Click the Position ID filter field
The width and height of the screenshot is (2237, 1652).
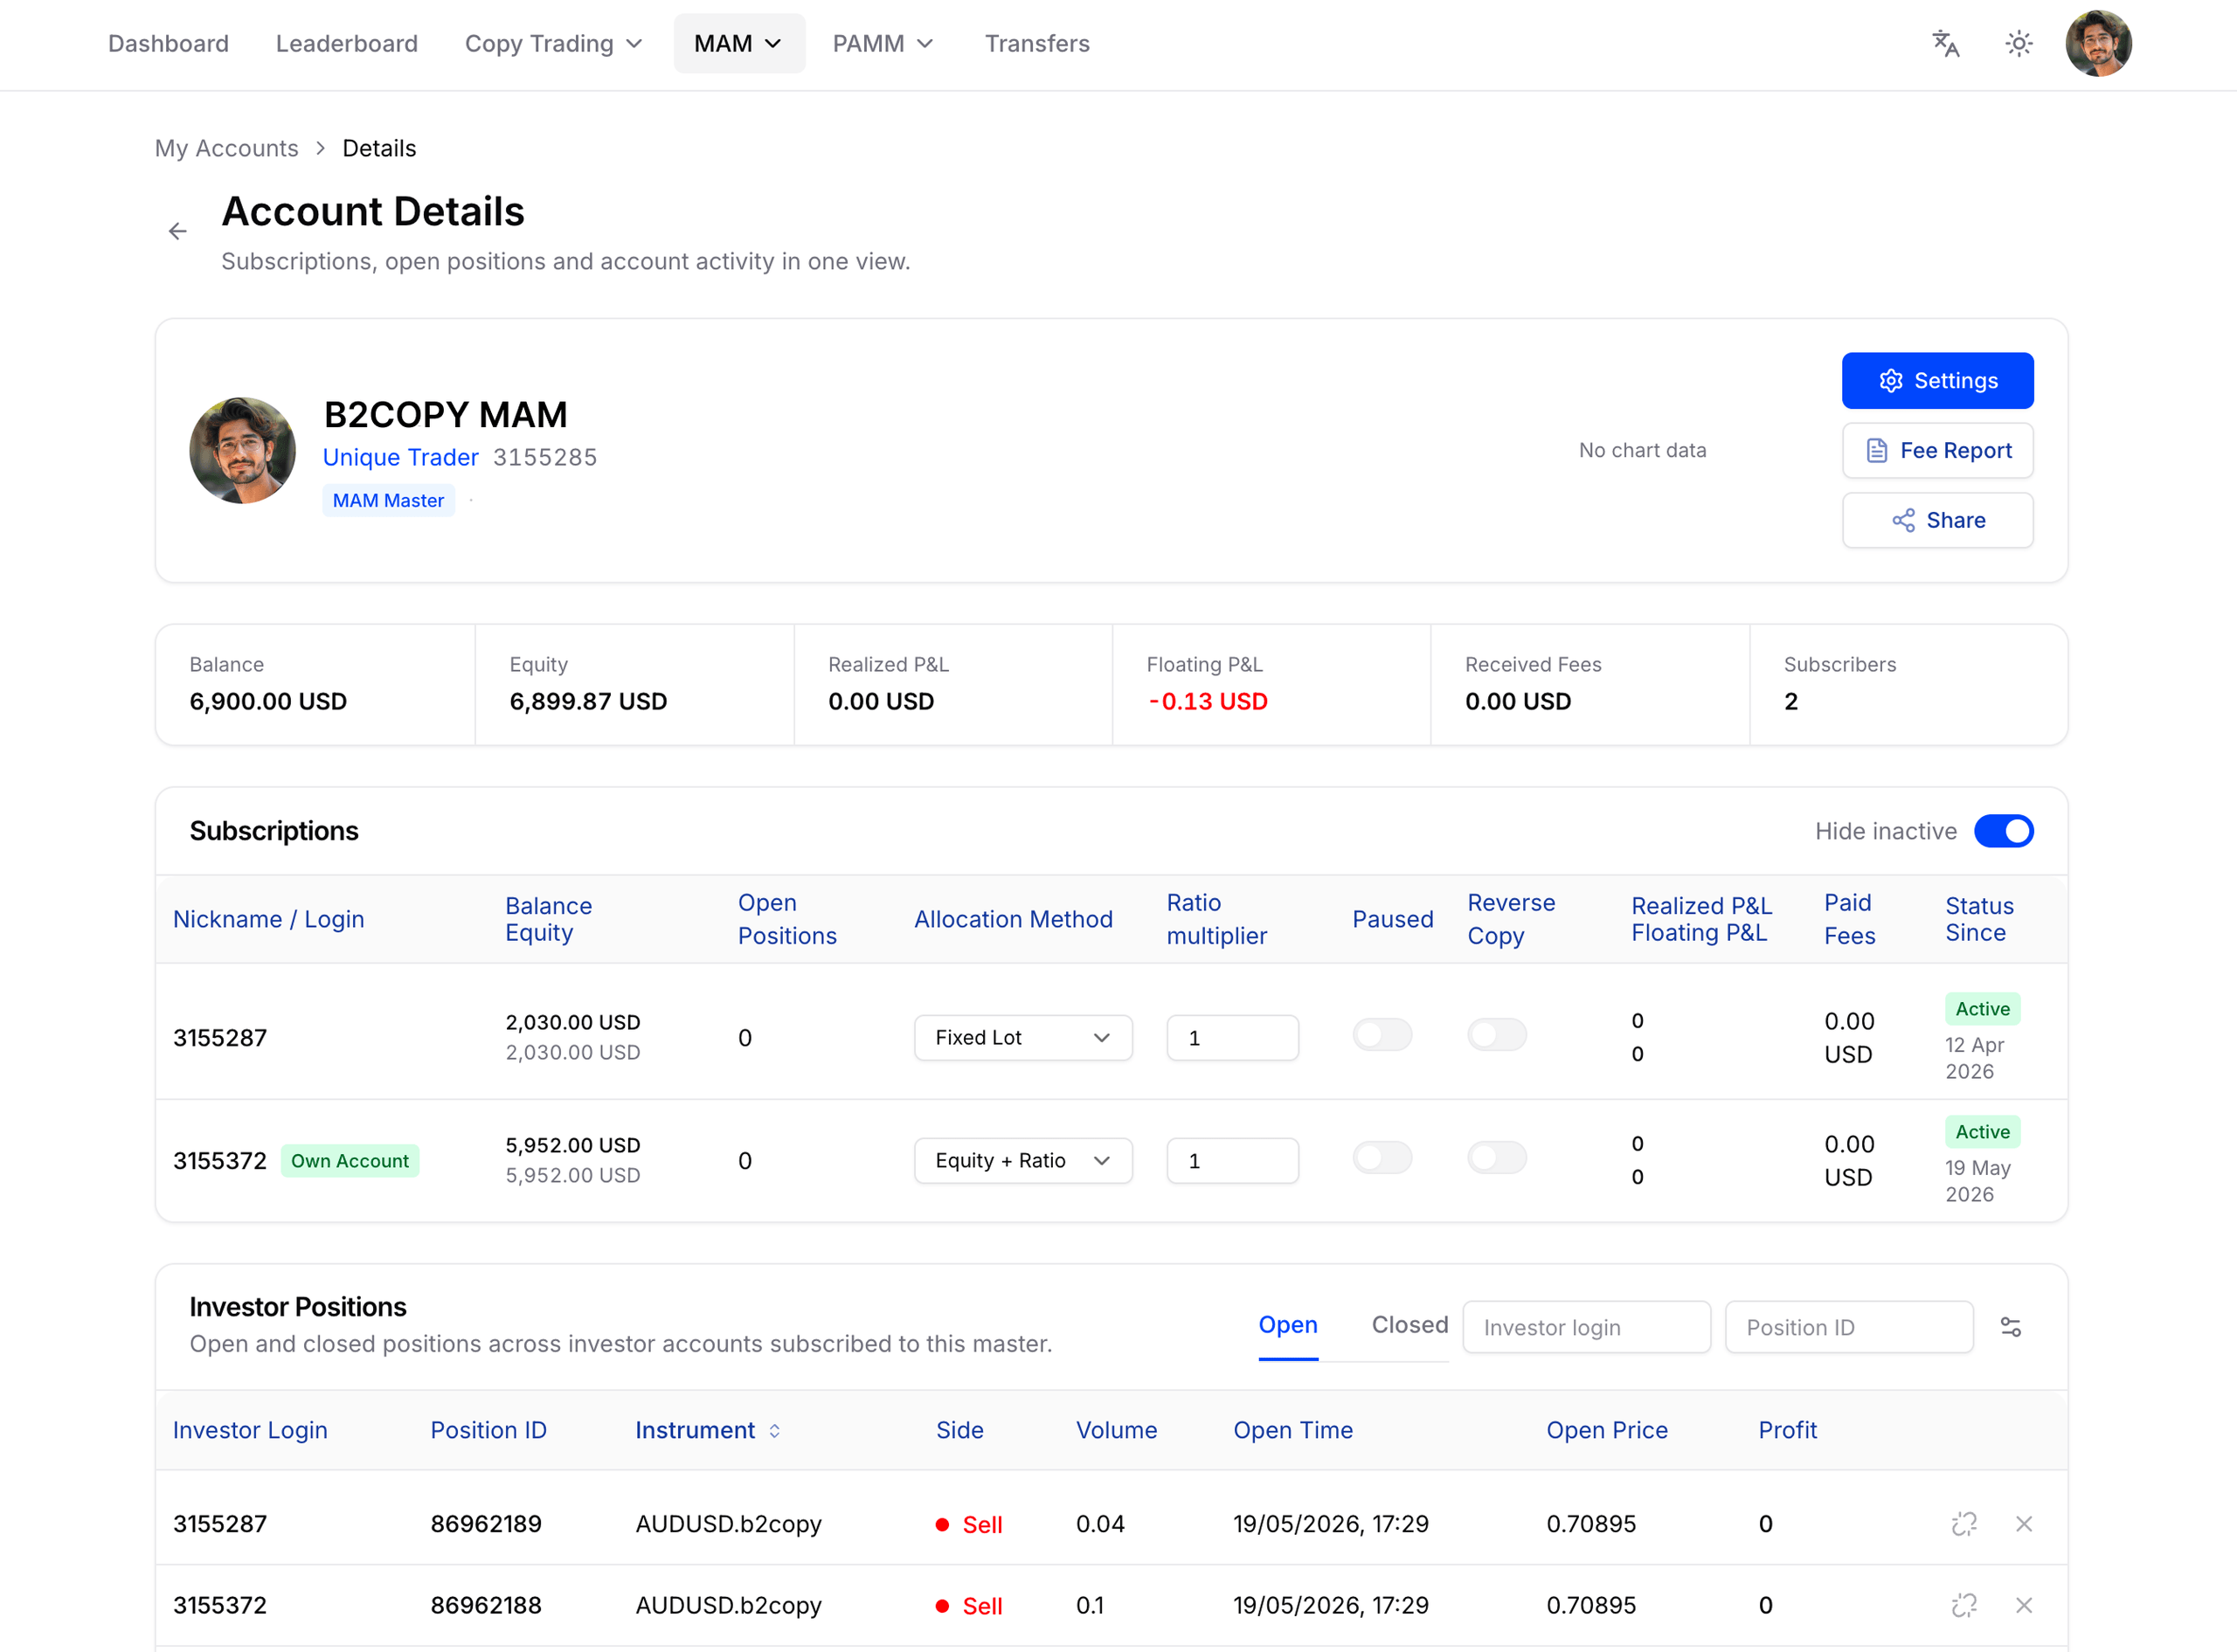pos(1849,1327)
